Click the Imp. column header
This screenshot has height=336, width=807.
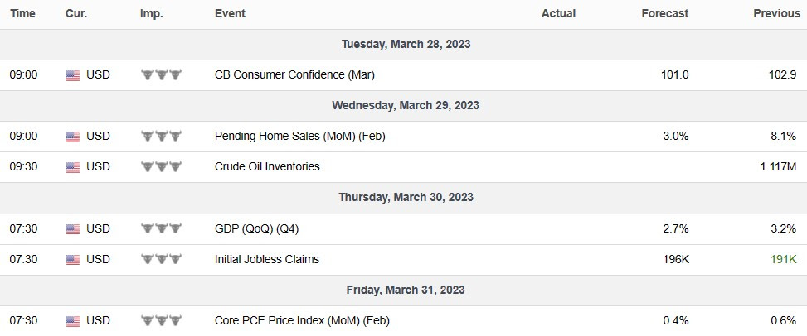pos(150,14)
